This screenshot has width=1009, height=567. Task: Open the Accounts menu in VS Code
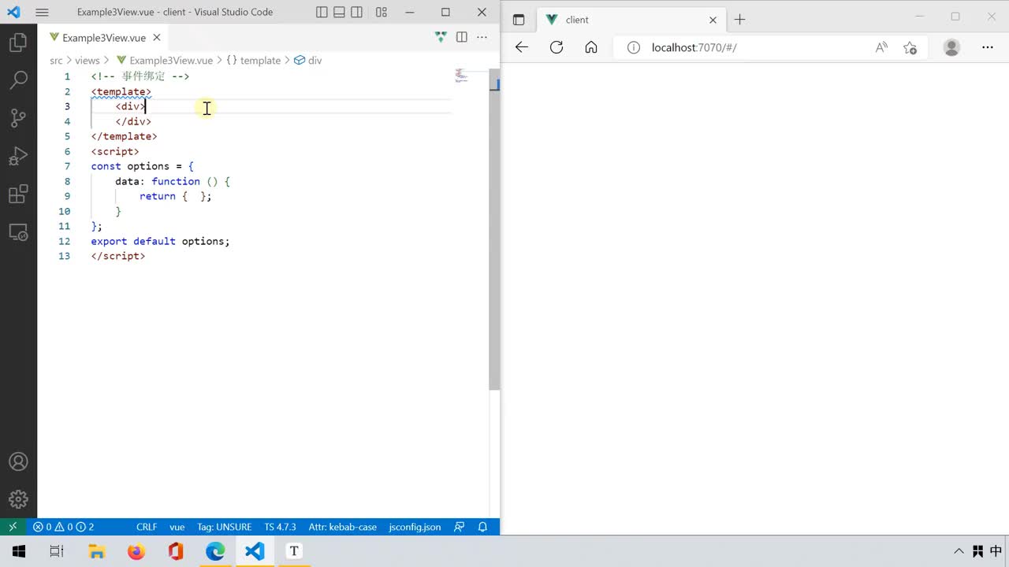click(x=18, y=462)
